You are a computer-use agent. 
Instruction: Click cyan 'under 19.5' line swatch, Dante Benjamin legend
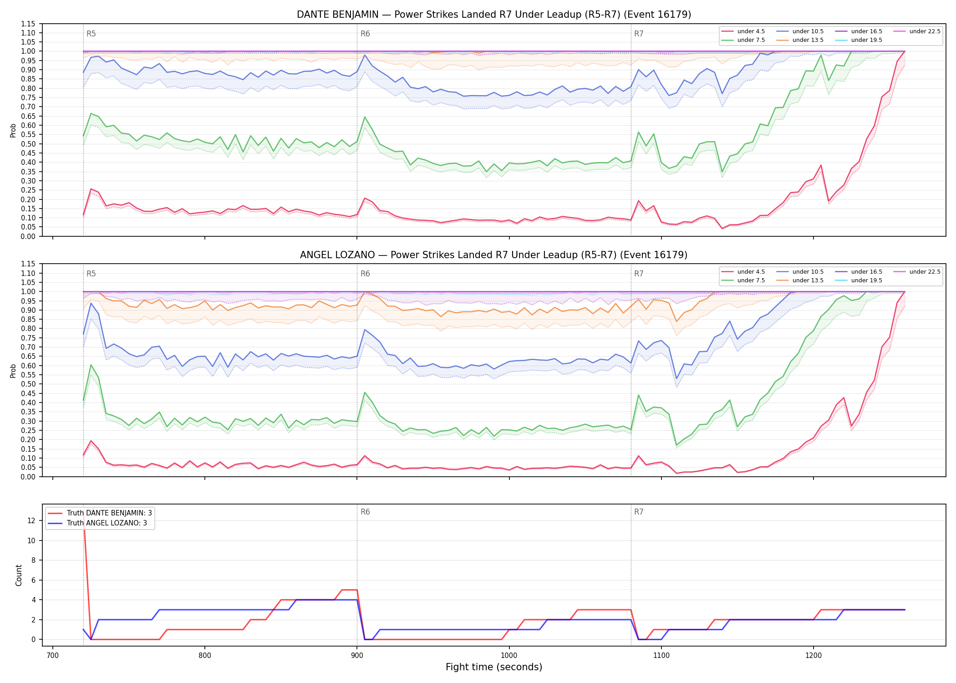pos(841,40)
